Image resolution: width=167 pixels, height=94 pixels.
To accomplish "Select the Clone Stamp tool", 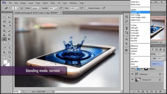I will click(4, 35).
